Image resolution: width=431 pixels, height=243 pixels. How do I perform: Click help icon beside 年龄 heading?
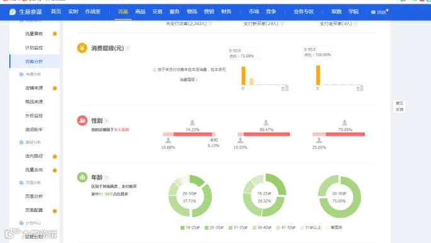[x=106, y=177]
